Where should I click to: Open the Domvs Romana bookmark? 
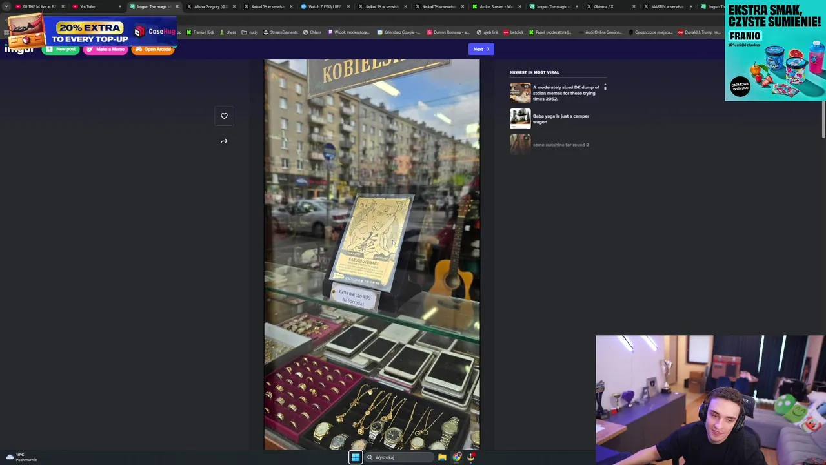tap(448, 32)
